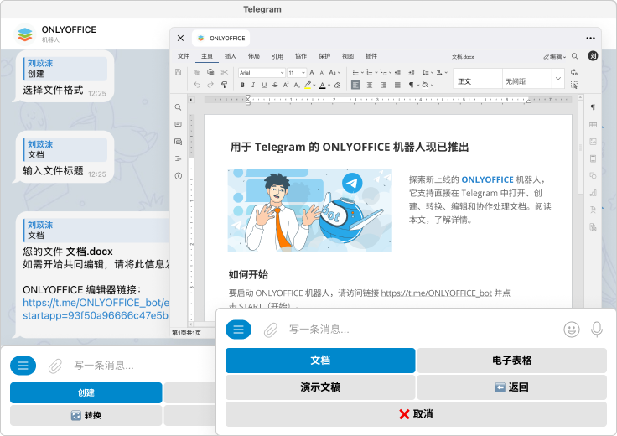This screenshot has width=617, height=436.
Task: Toggle Subscript formatting
Action: (297, 85)
